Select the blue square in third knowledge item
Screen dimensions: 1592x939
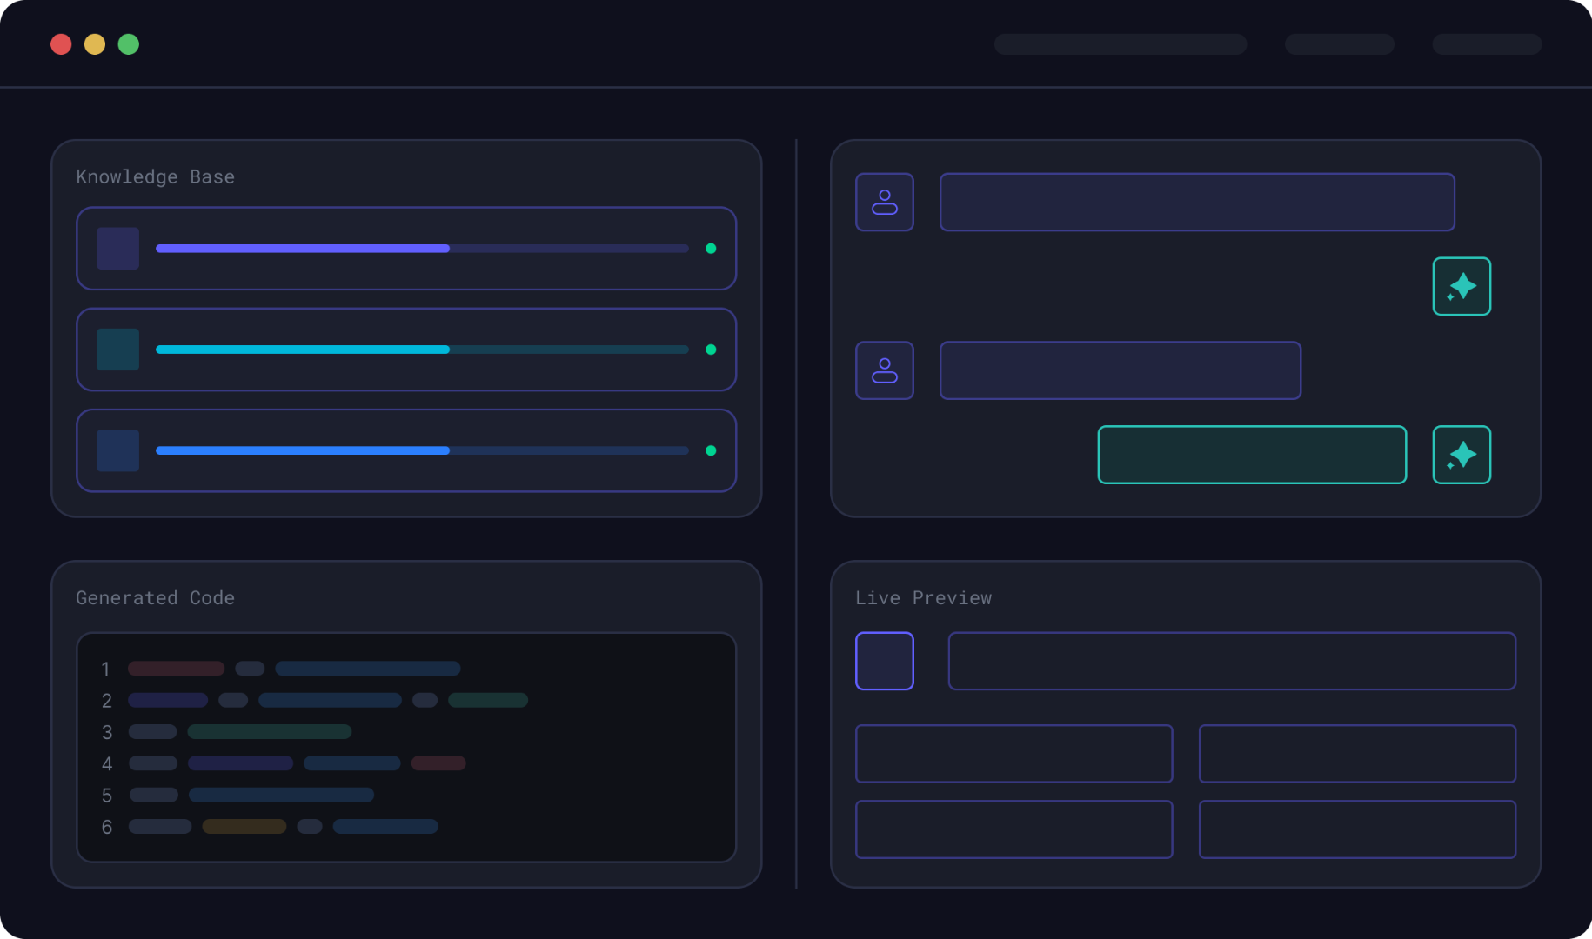click(x=117, y=450)
